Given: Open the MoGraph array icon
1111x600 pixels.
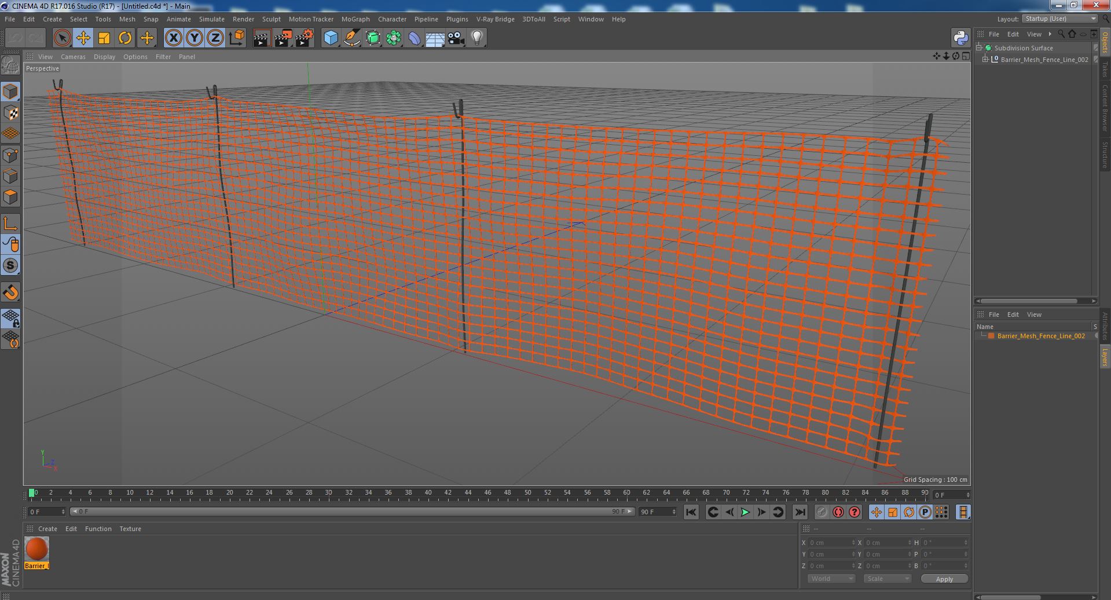Looking at the screenshot, I should [394, 38].
